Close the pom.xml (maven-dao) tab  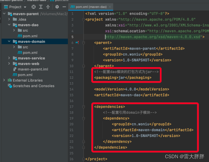110,7
